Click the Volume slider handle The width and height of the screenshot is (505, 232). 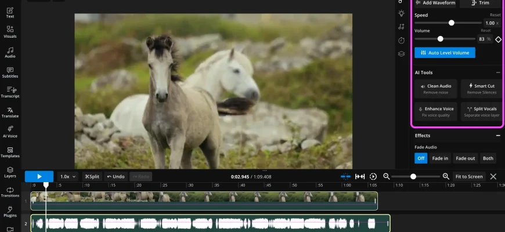coord(441,39)
